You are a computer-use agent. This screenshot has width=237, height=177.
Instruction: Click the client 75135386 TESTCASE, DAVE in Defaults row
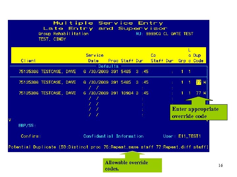point(47,71)
